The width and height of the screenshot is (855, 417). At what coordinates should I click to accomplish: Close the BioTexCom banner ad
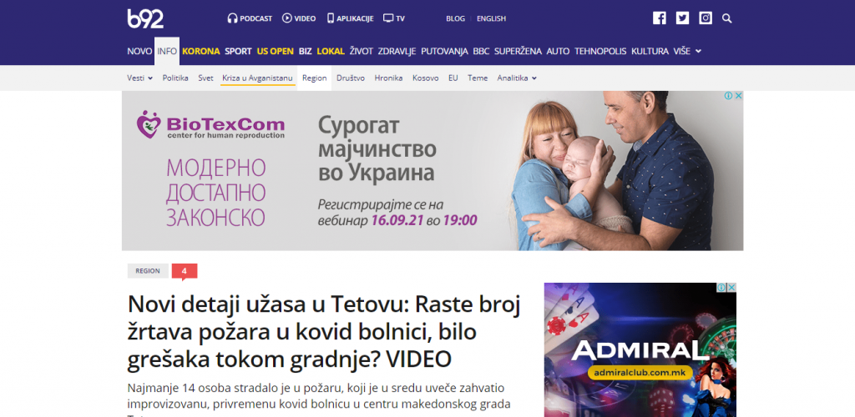pos(738,96)
